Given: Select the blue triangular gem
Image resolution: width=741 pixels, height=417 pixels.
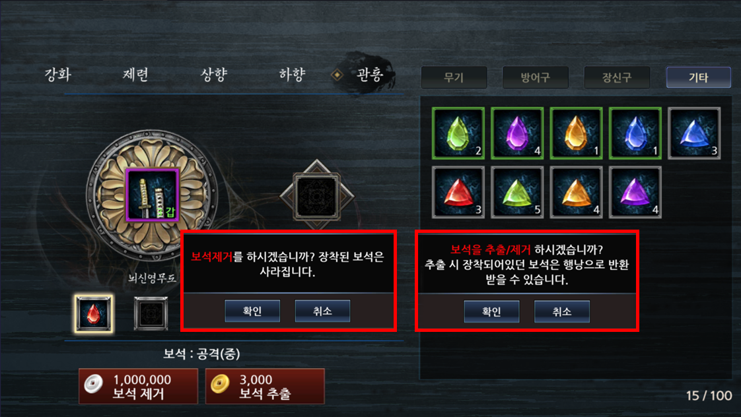Looking at the screenshot, I should point(694,133).
